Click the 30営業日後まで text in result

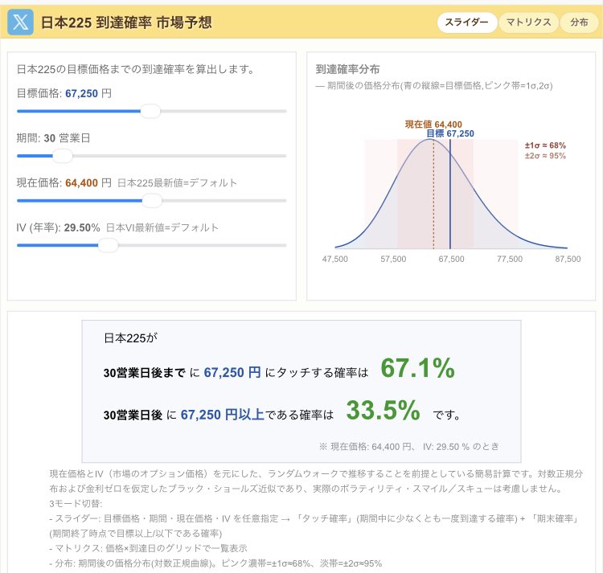coord(145,373)
